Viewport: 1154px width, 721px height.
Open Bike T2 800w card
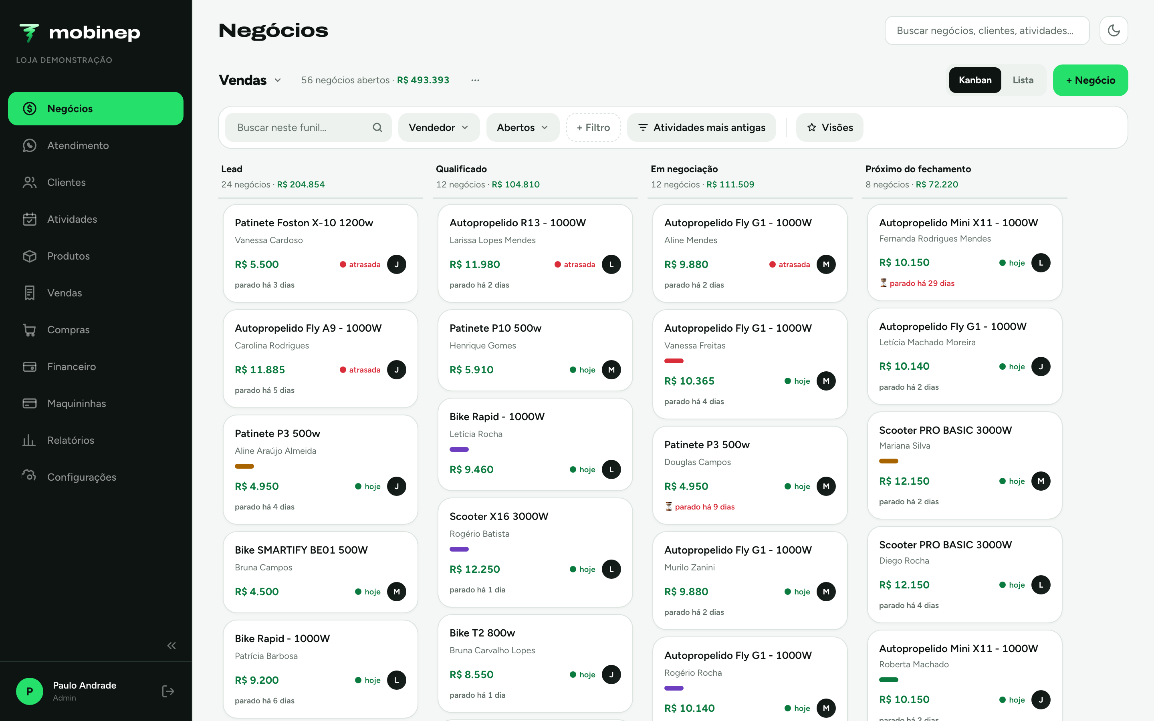(x=535, y=664)
